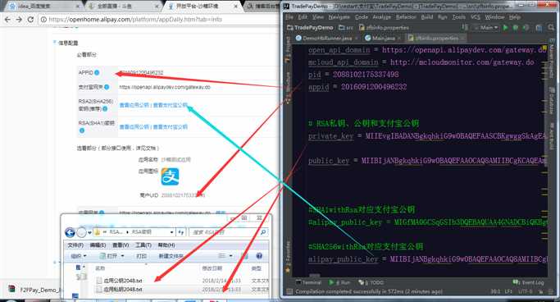Image resolution: width=560 pixels, height=302 pixels.
Task: Reload the openhome.alipay.com page
Action: [x=30, y=20]
